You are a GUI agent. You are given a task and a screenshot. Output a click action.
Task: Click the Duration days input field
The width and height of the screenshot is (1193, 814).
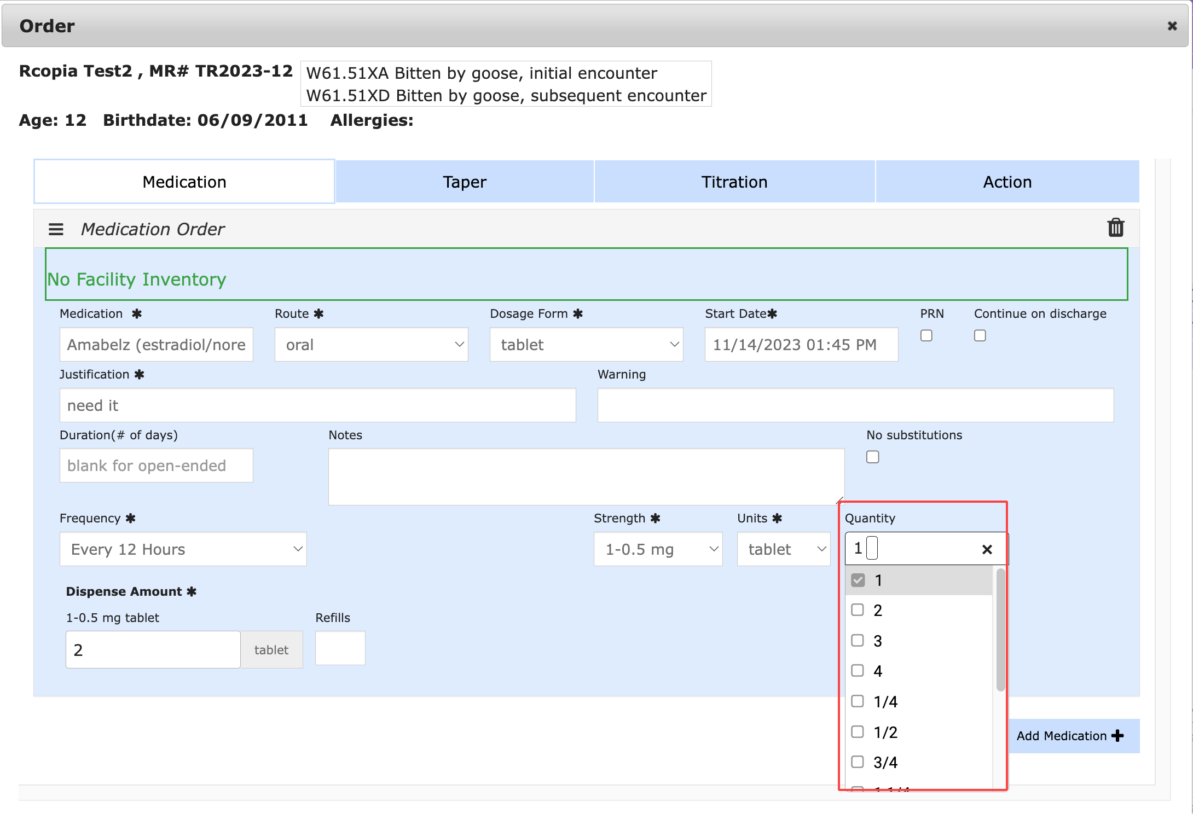[156, 466]
